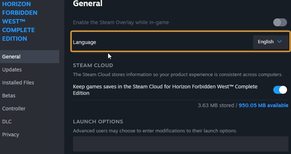Click the Keep games saves label text
Image resolution: width=291 pixels, height=154 pixels.
pyautogui.click(x=165, y=90)
